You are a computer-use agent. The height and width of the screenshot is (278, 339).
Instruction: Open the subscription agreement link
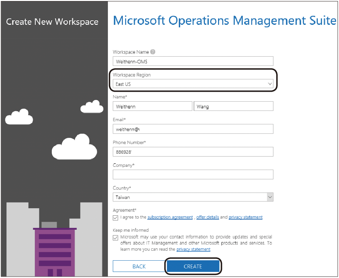[x=170, y=217]
